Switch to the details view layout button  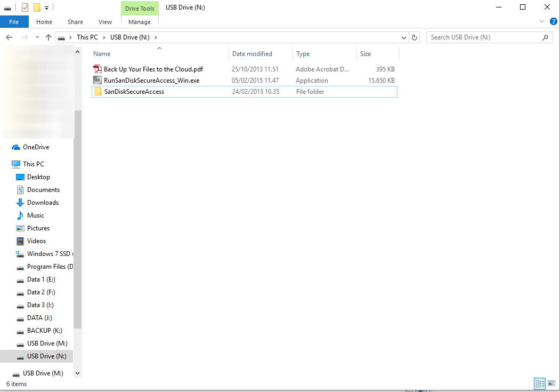540,384
